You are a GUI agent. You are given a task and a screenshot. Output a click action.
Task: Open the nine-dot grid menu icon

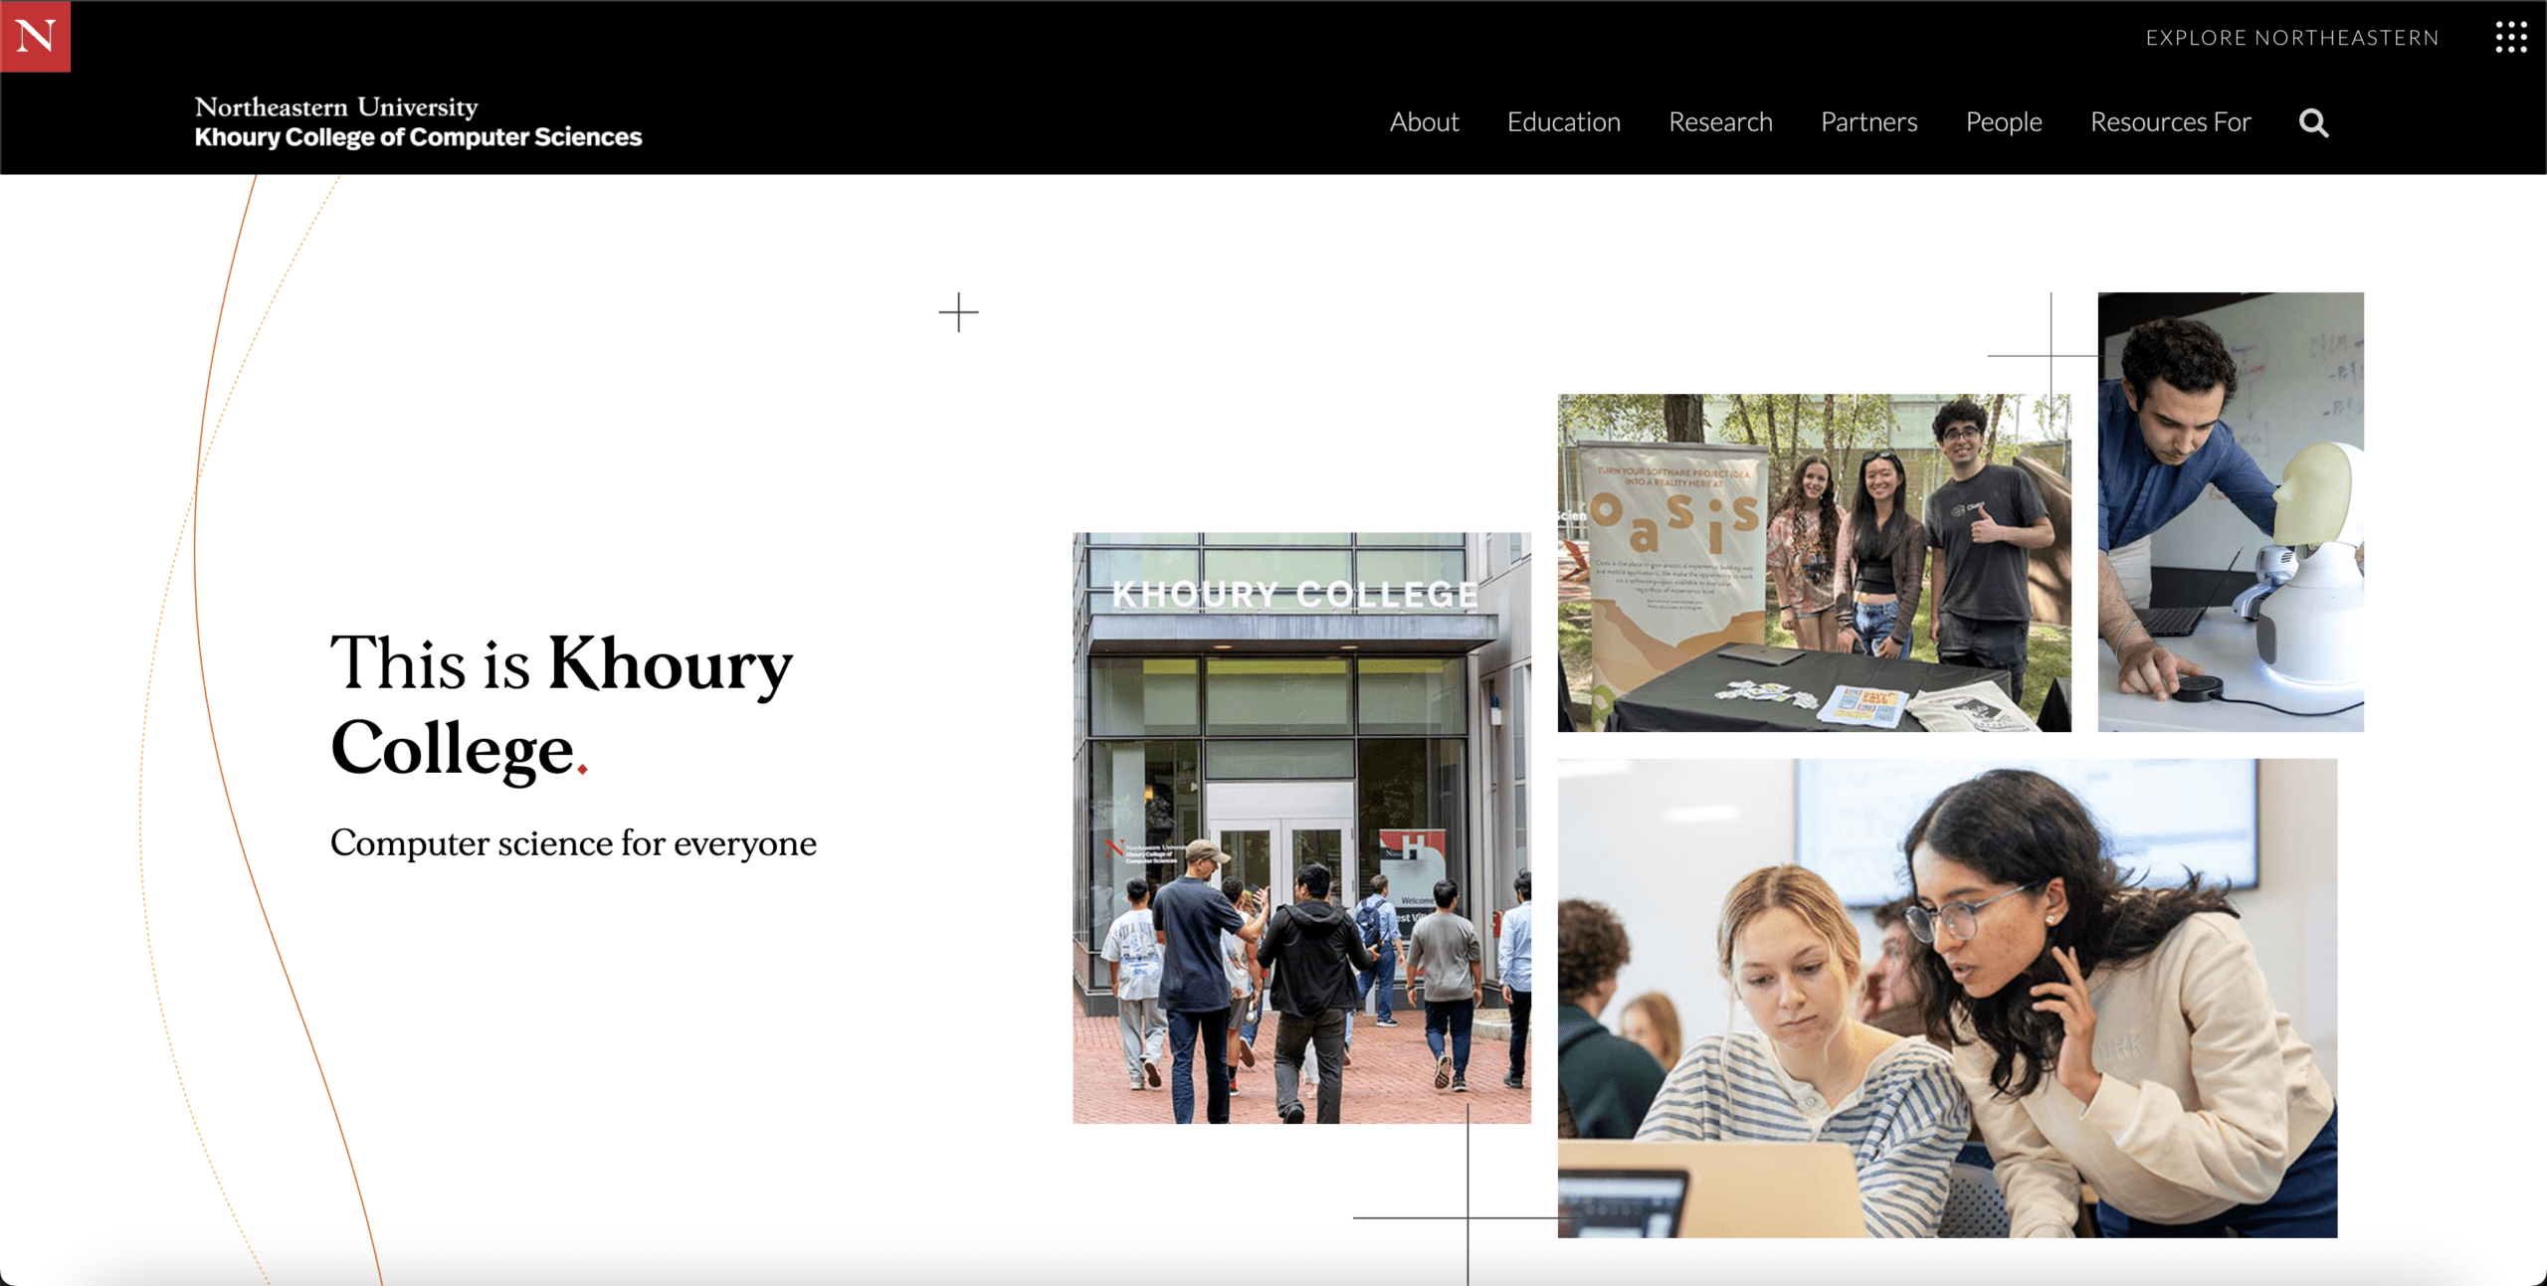click(x=2510, y=37)
